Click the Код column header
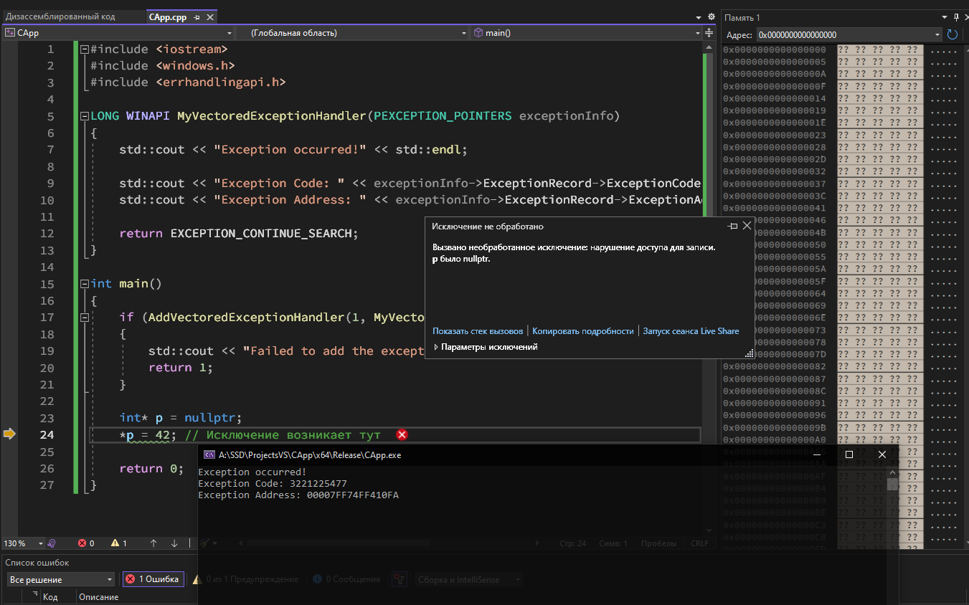 click(x=50, y=597)
